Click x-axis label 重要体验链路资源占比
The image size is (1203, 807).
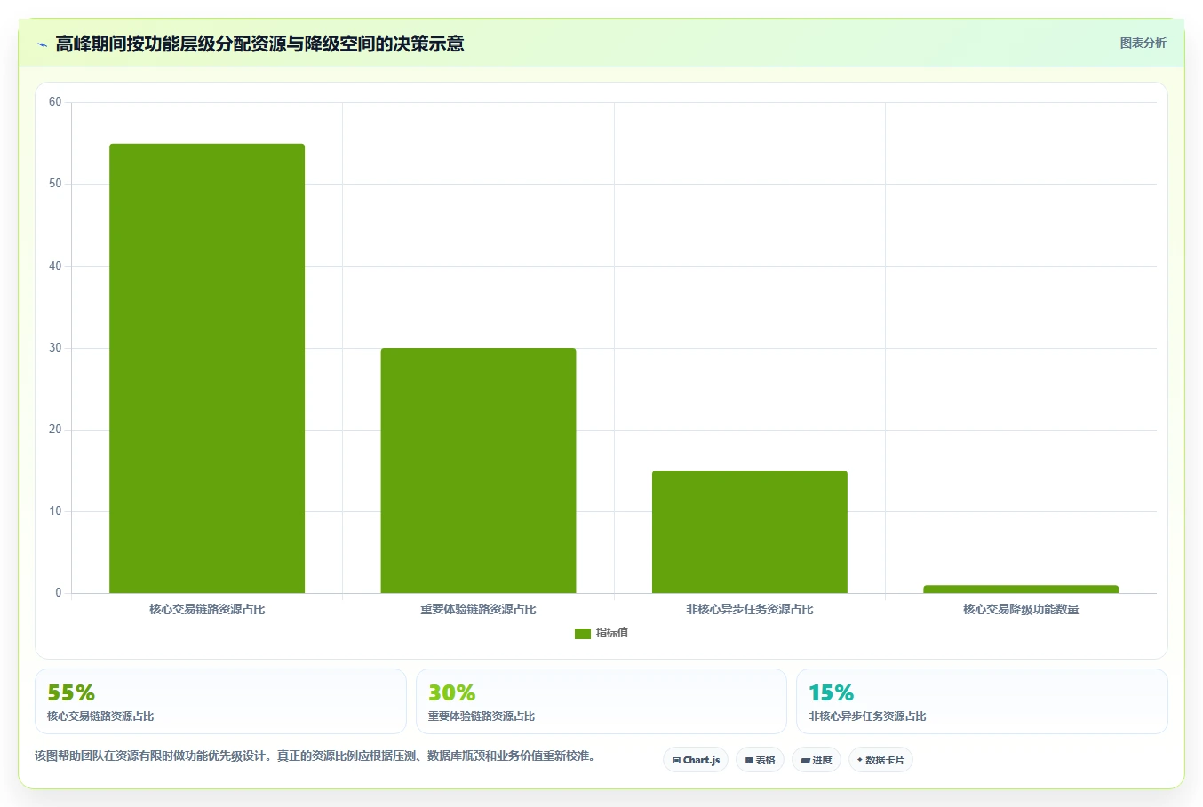click(478, 610)
